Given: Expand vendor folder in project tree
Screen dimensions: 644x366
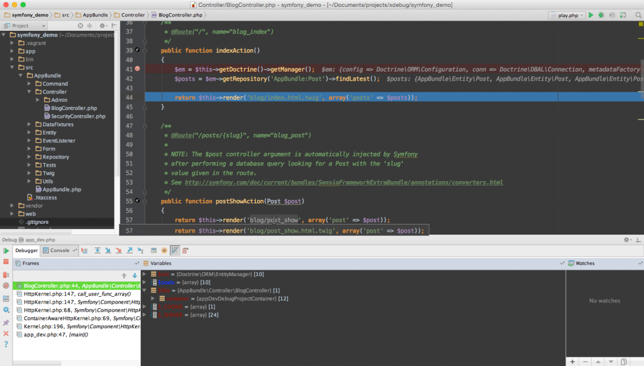Looking at the screenshot, I should [12, 206].
